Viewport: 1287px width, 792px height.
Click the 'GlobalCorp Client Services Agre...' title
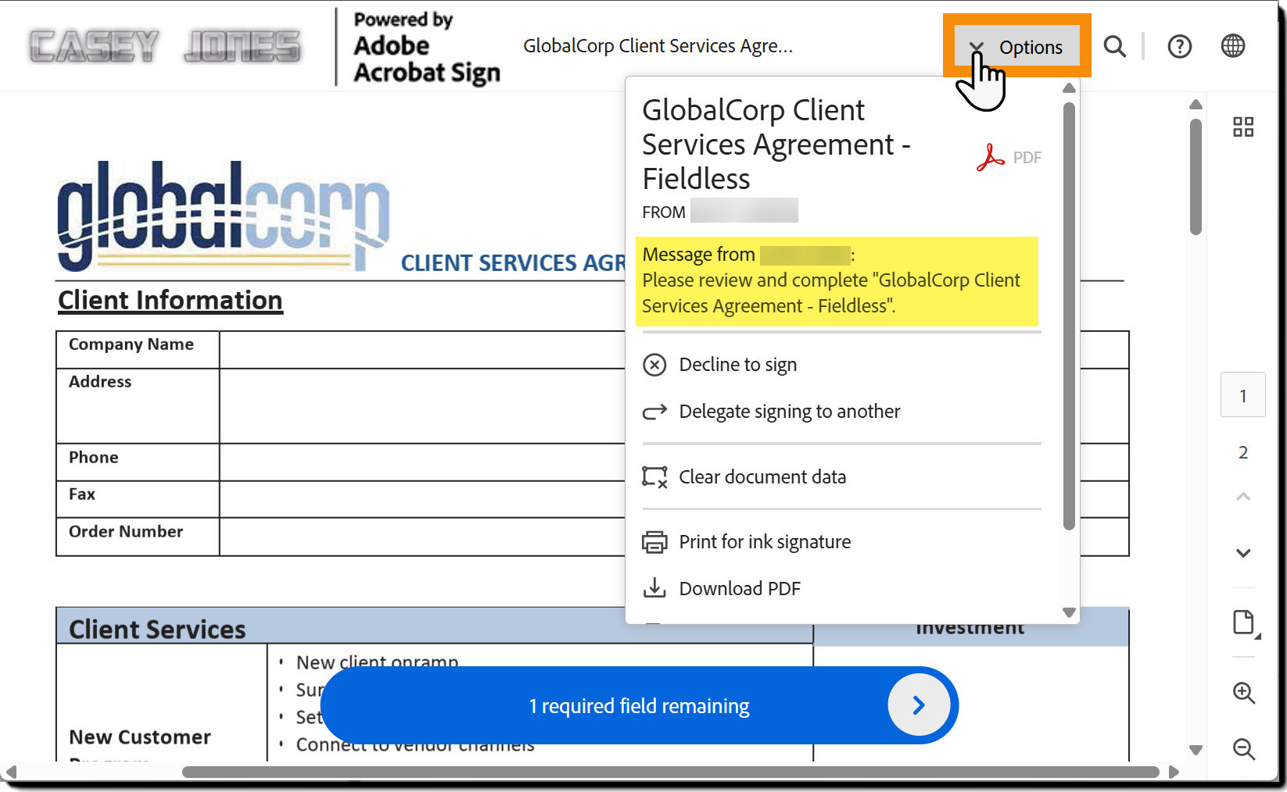[658, 46]
